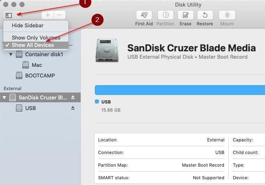This screenshot has width=265, height=185.
Task: Click the large hard disk image
Action: tap(107, 50)
